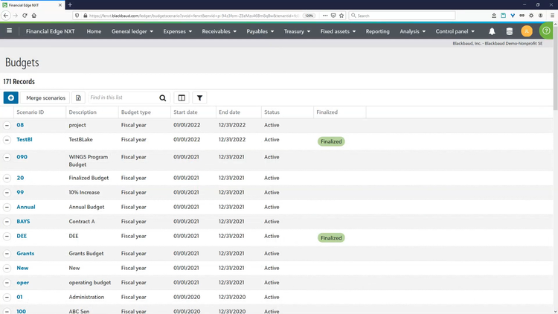
Task: Open the database selector icon
Action: tap(509, 31)
